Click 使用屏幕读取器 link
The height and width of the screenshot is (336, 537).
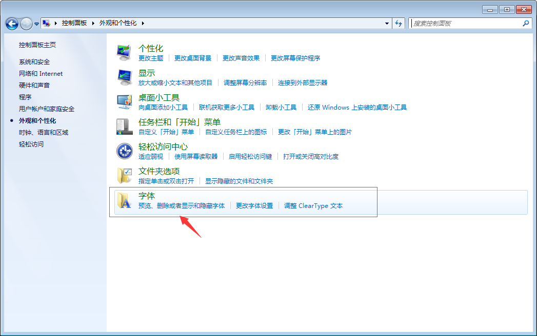click(196, 157)
